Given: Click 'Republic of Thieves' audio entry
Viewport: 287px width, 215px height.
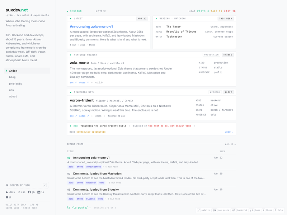Looking at the screenshot, I should (181, 32).
